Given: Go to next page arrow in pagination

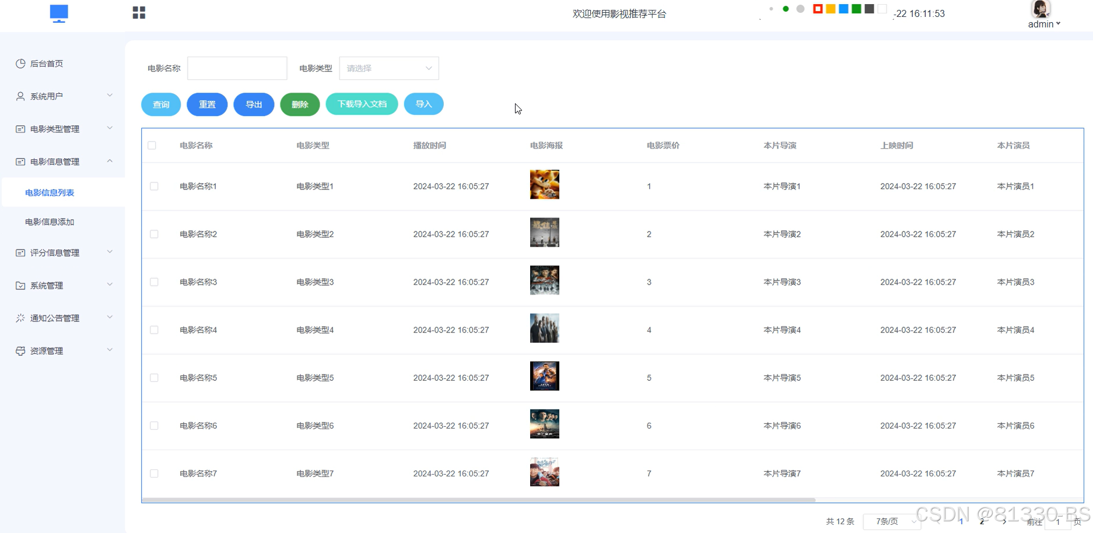Looking at the screenshot, I should coord(1004,521).
